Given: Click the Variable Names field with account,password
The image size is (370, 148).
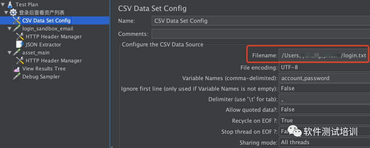Looking at the screenshot, I should [324, 78].
